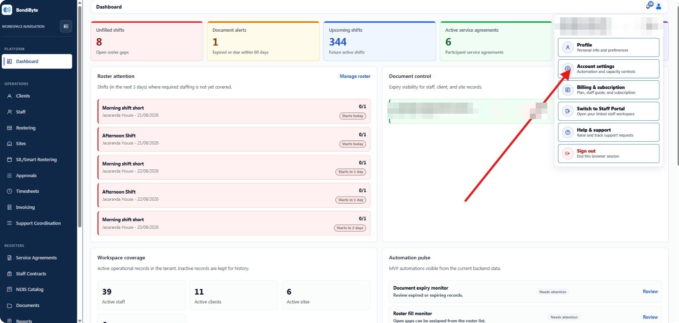Click the Billing & subscription icon
This screenshot has width=679, height=323.
tap(568, 90)
